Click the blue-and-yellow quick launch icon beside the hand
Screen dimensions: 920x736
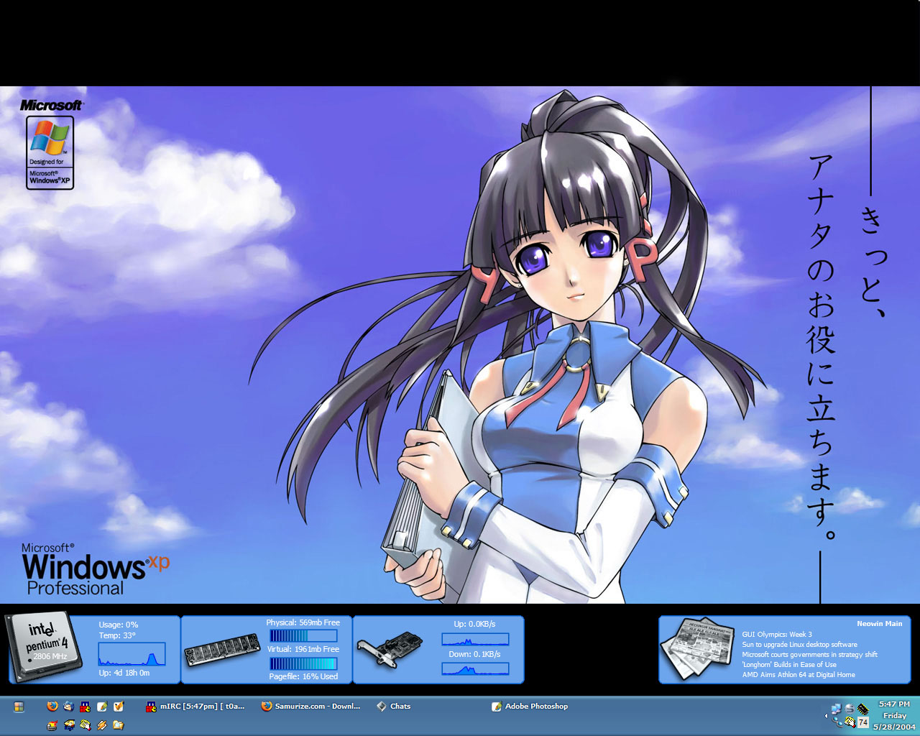69,725
